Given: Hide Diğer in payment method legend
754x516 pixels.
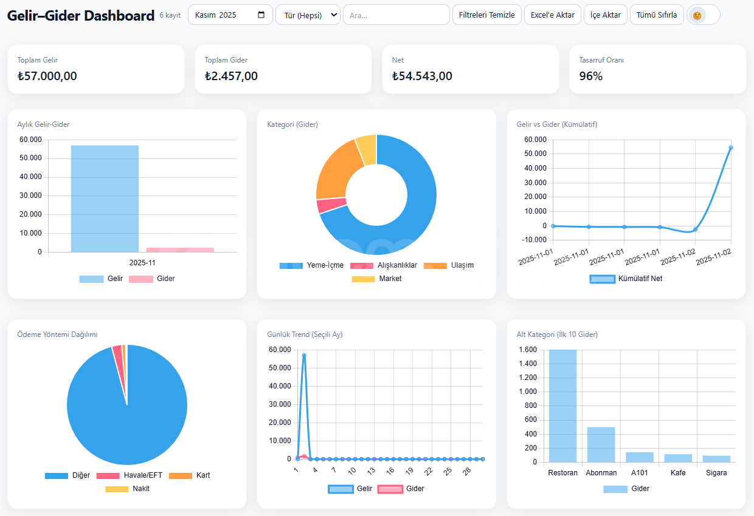Looking at the screenshot, I should point(68,475).
